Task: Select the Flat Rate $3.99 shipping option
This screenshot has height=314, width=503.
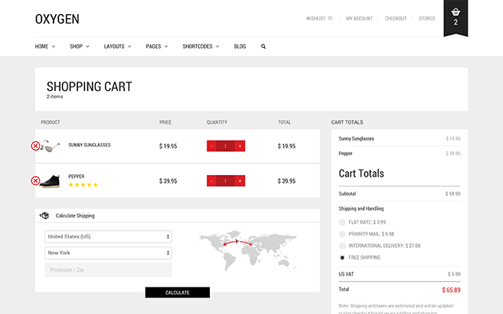Action: (x=343, y=222)
